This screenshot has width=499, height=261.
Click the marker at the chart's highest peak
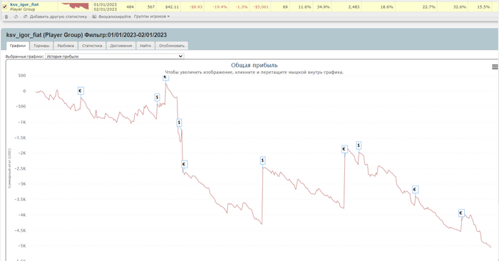coord(165,77)
